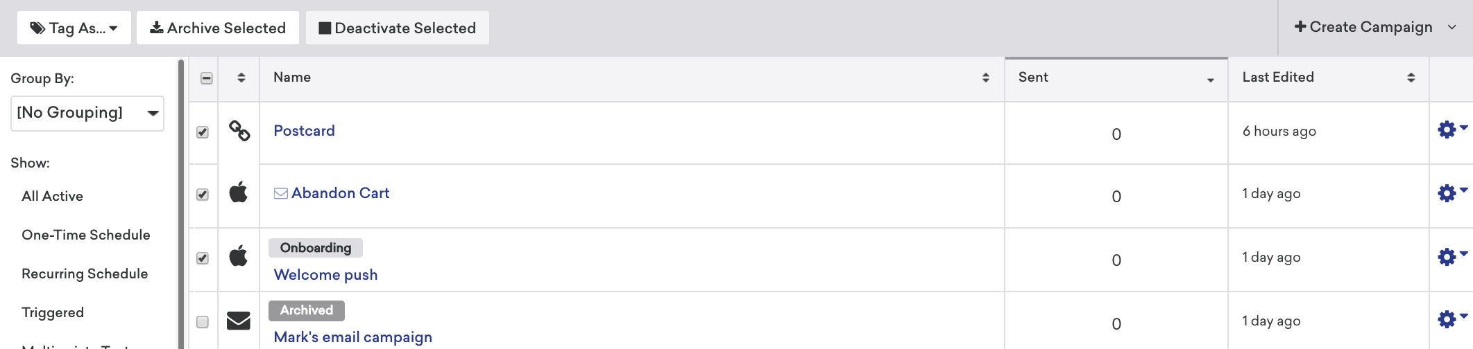Uncheck the Postcard campaign checkbox

pos(203,132)
